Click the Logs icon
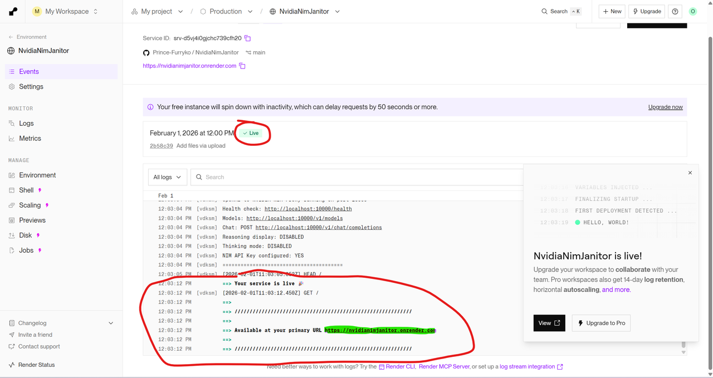Image resolution: width=713 pixels, height=378 pixels. 12,124
